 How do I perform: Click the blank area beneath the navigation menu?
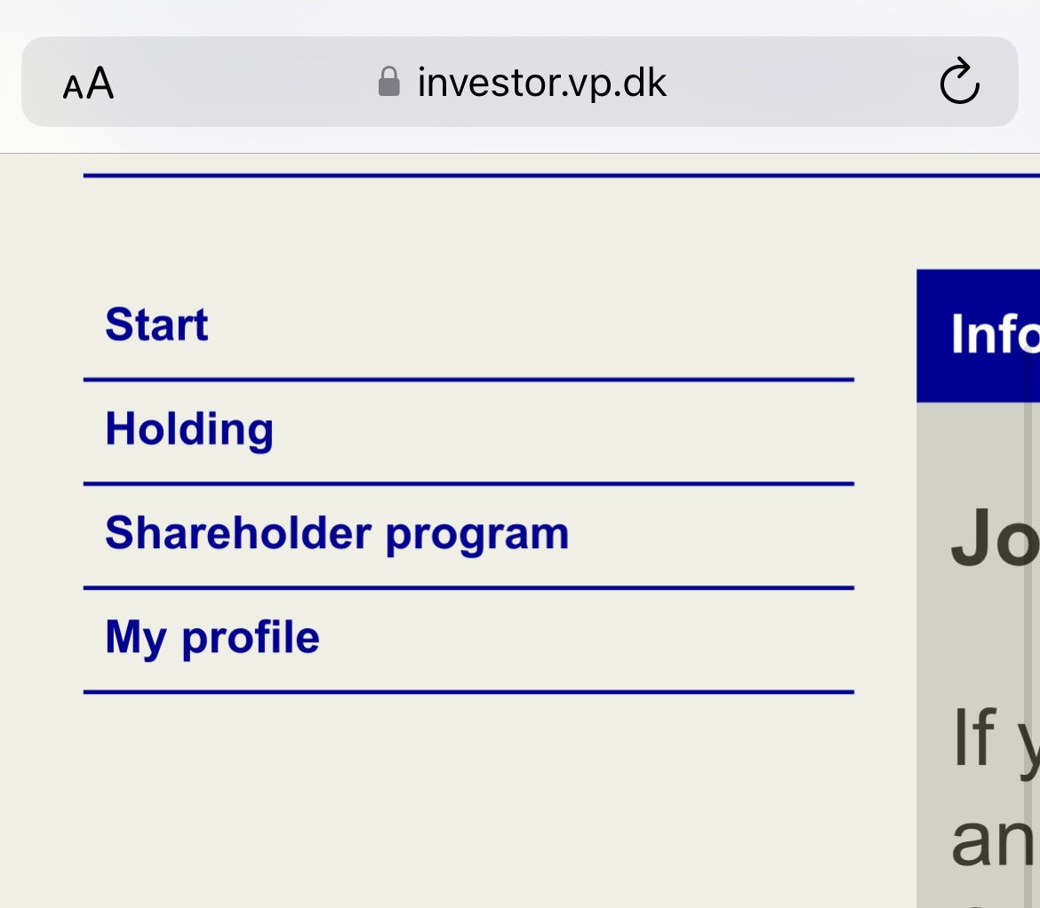pos(444,800)
